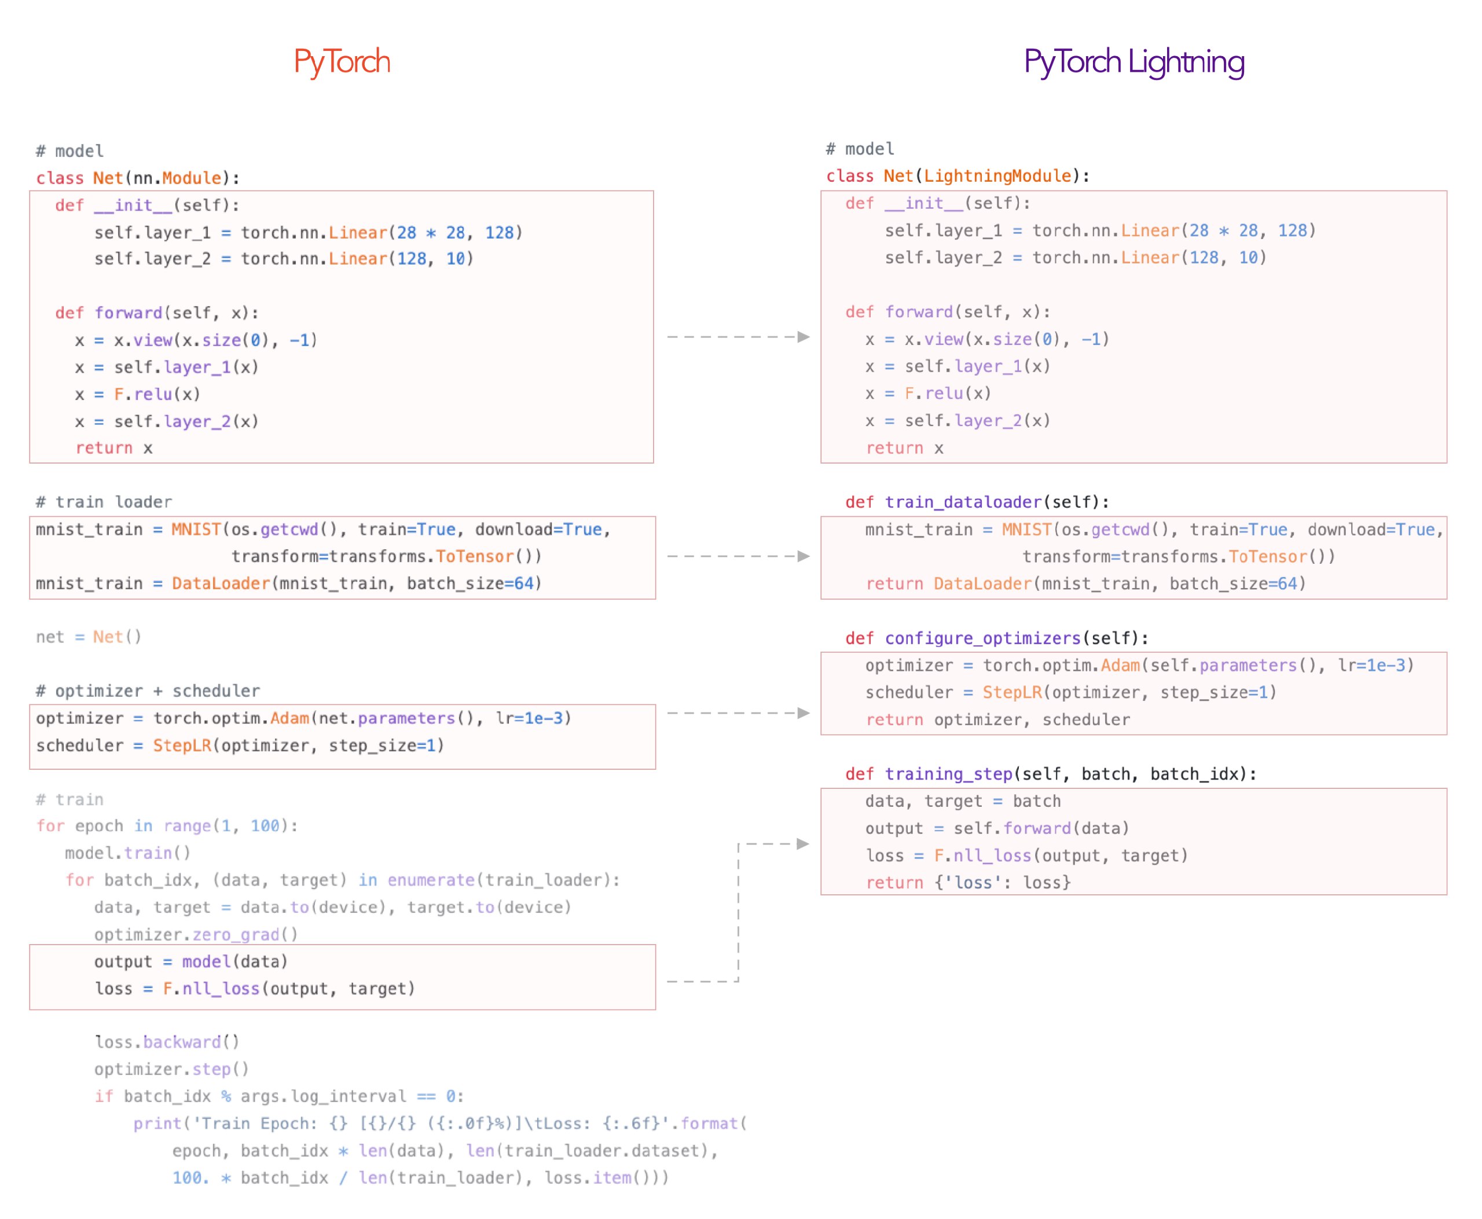Click '100. * batch_idx / len(train_loader), loss.item()))' line
The image size is (1482, 1219).
[420, 1177]
